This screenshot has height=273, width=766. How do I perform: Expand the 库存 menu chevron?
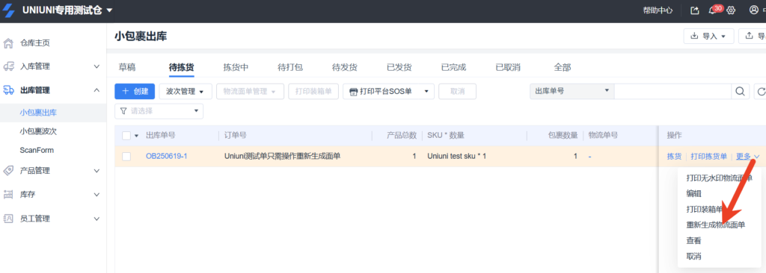click(x=96, y=195)
